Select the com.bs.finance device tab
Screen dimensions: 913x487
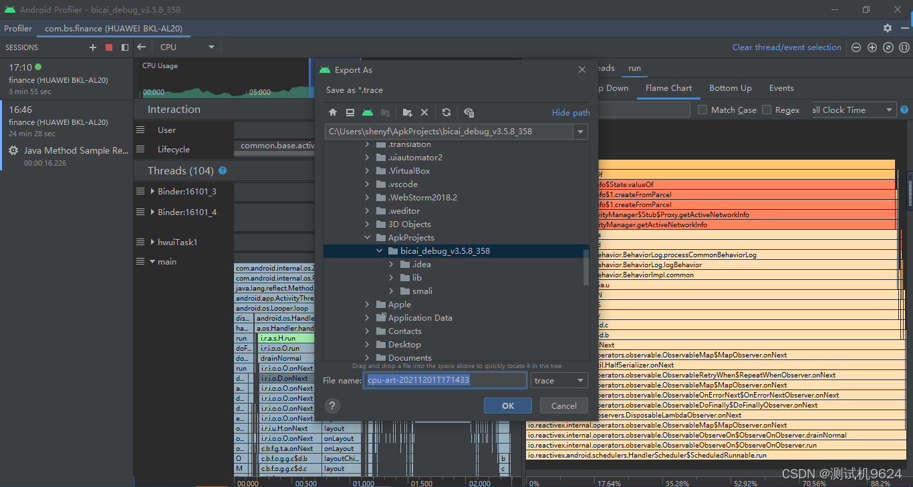(x=114, y=29)
